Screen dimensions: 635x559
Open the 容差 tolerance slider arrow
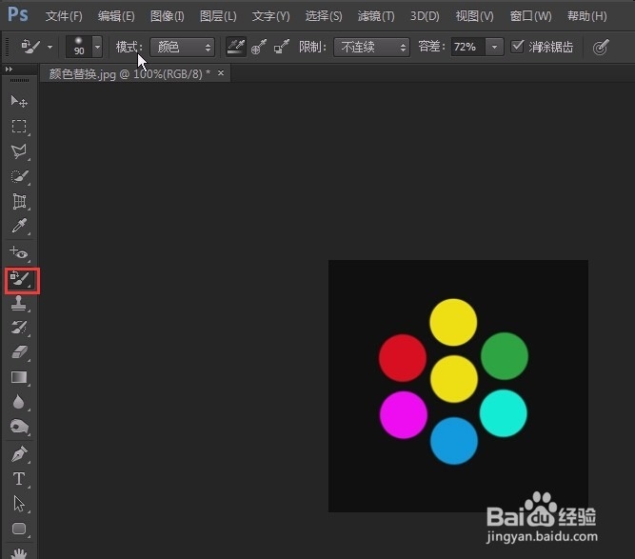[x=495, y=47]
